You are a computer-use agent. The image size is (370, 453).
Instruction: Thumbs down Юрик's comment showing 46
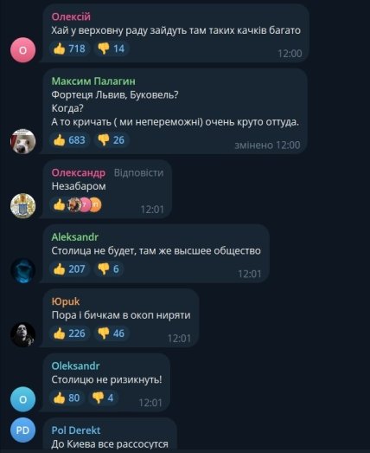[x=112, y=333]
